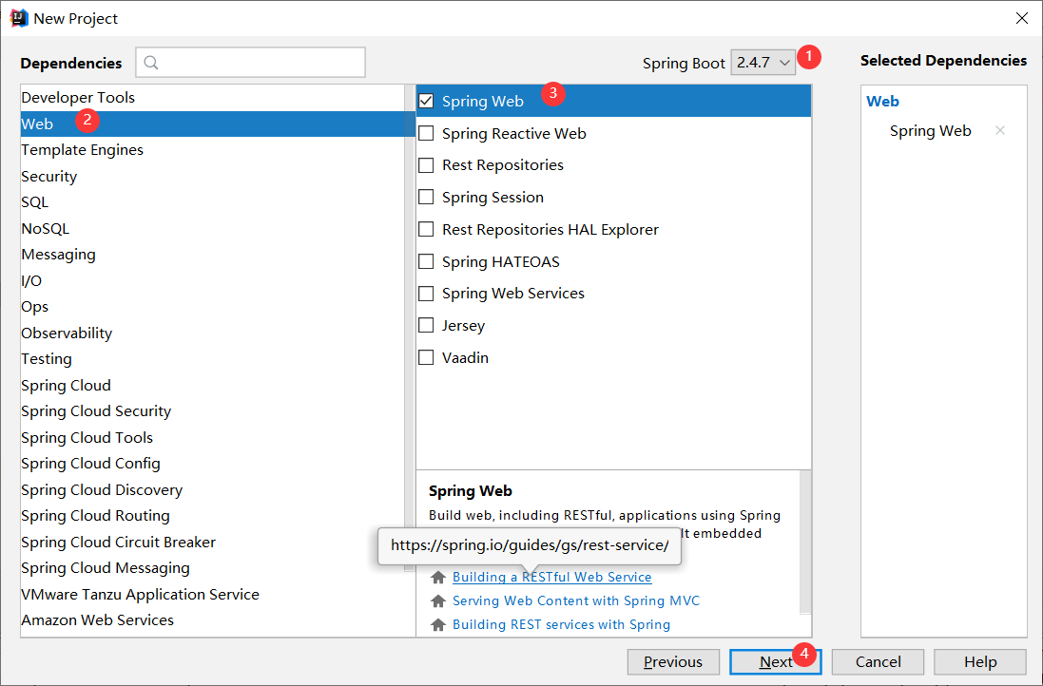Image resolution: width=1043 pixels, height=686 pixels.
Task: Close the New Project dialog window
Action: [1021, 18]
